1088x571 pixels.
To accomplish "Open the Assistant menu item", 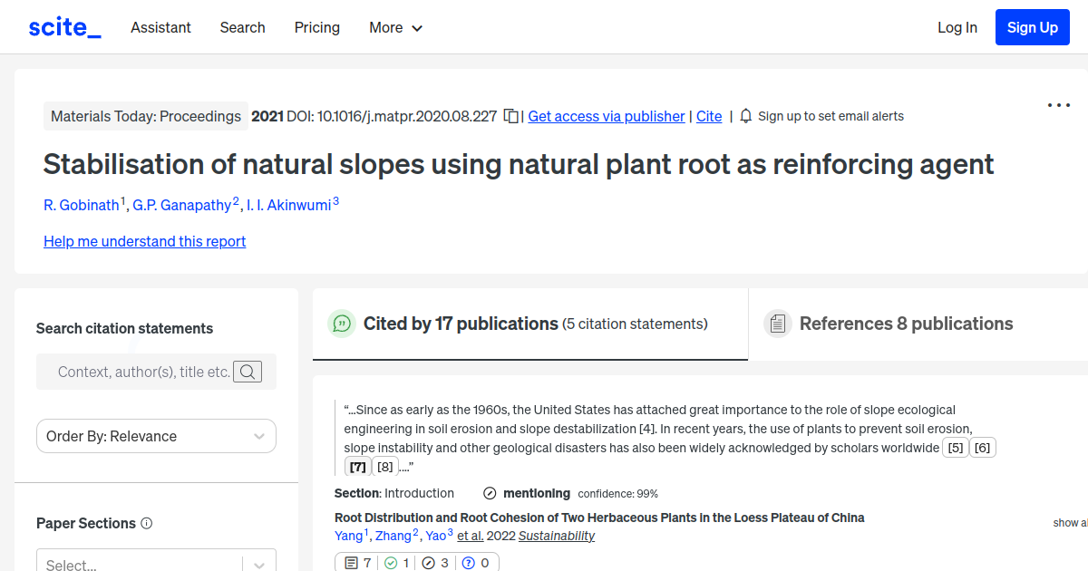I will [160, 27].
